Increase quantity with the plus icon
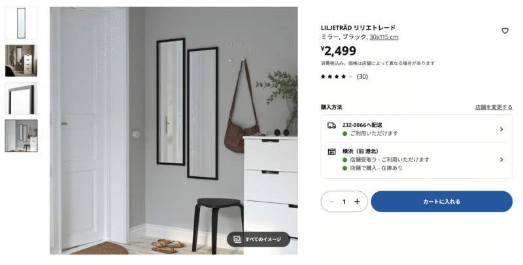This screenshot has width=523, height=265. (x=357, y=202)
